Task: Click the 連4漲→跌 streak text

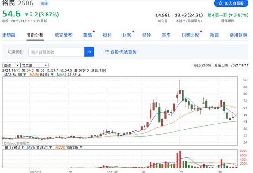Action: 228,15
